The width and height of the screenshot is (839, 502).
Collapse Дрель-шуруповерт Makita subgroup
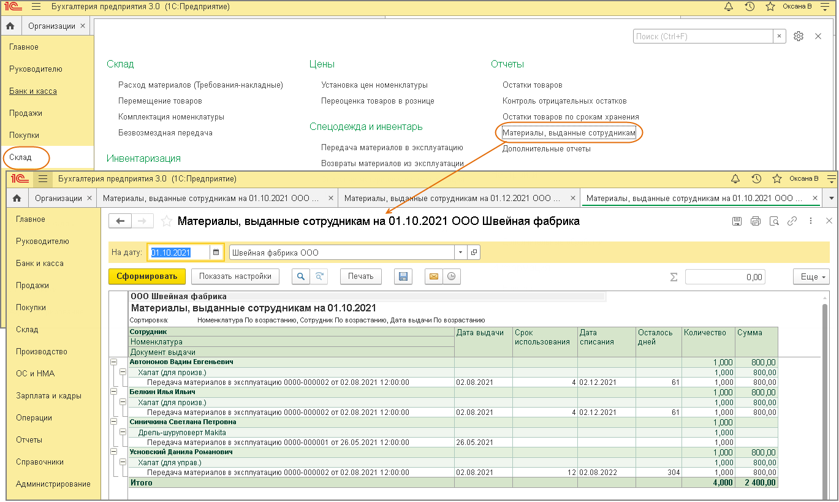tap(123, 432)
